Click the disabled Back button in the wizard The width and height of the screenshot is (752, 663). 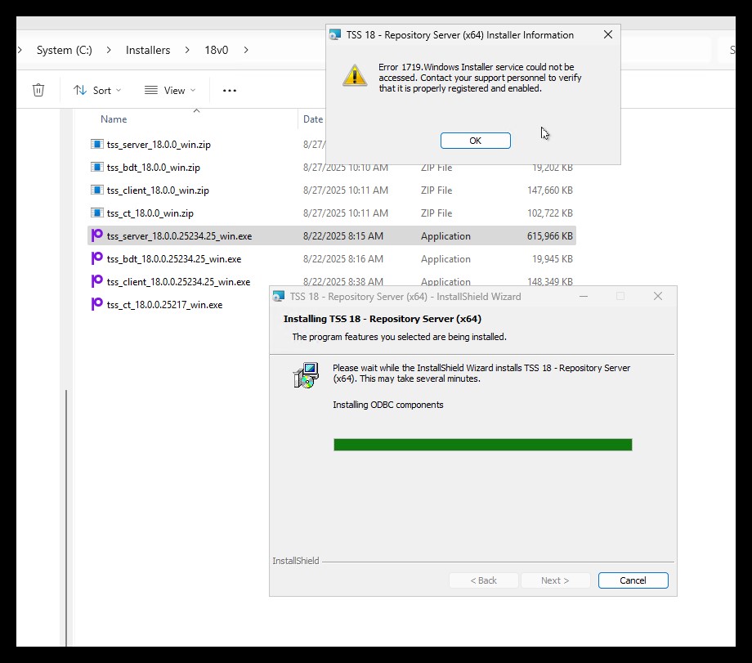483,580
